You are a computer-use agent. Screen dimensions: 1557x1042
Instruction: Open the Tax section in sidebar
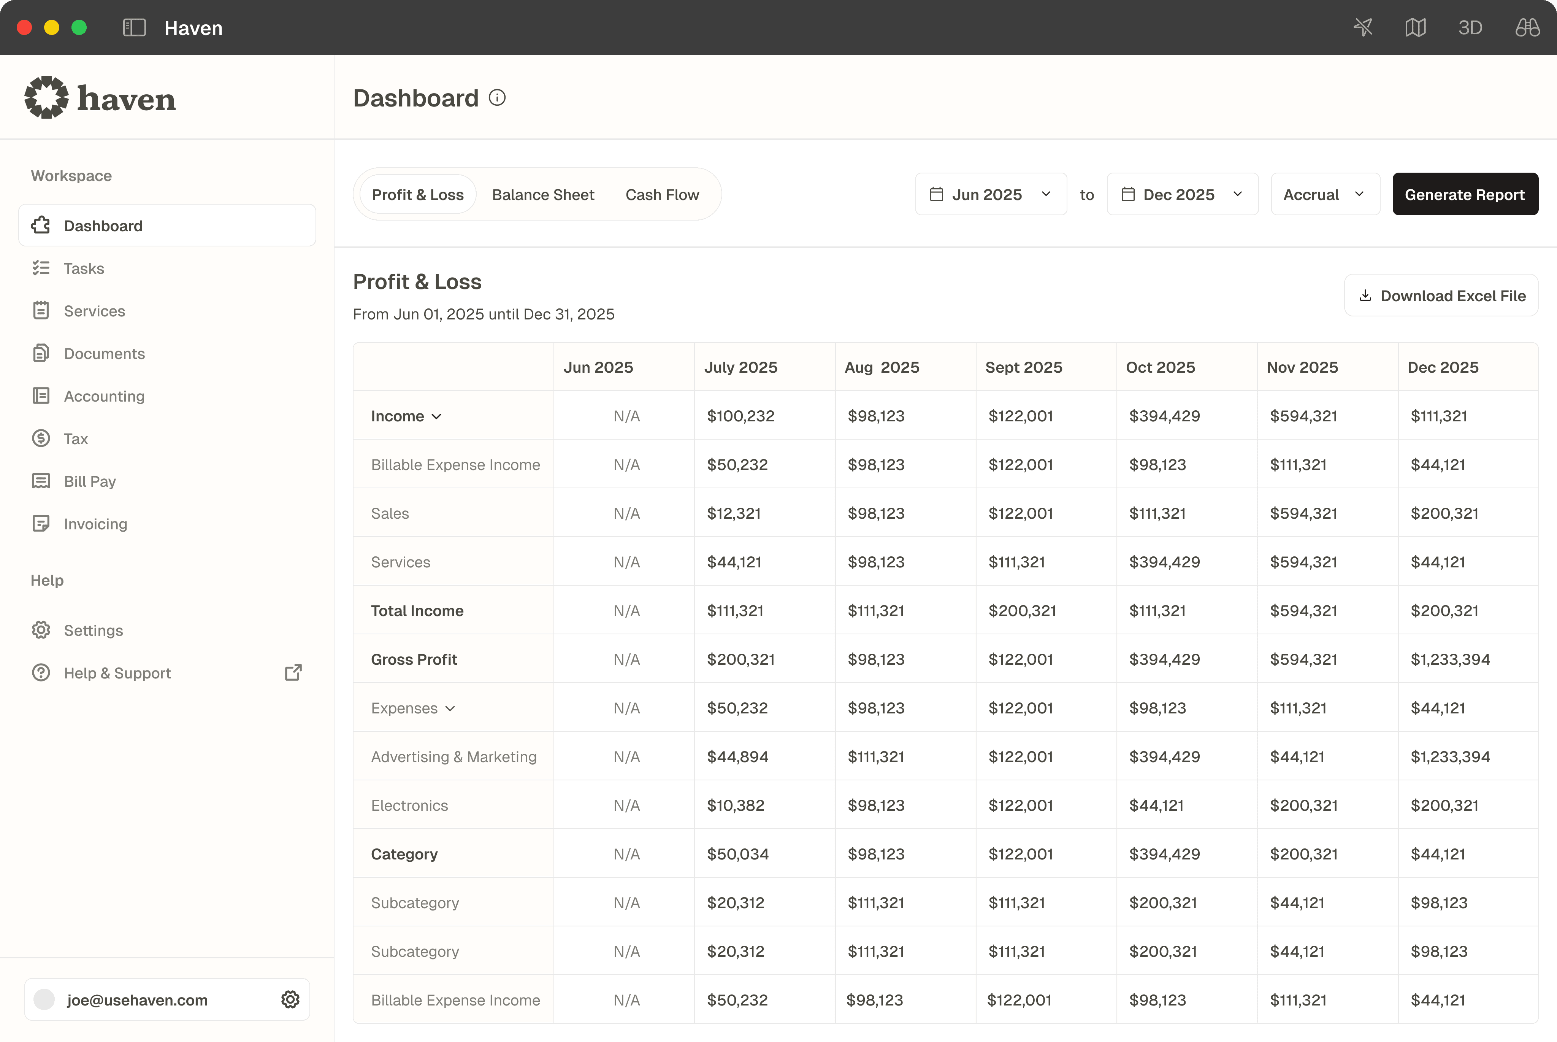76,438
